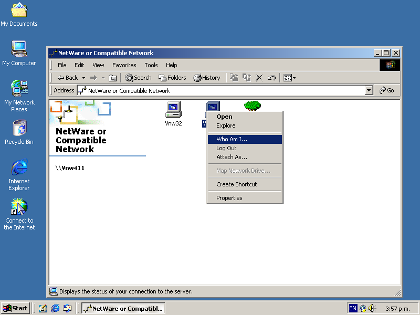Click the Search toolbar button
Screen dimensions: 420x315
tap(138, 78)
